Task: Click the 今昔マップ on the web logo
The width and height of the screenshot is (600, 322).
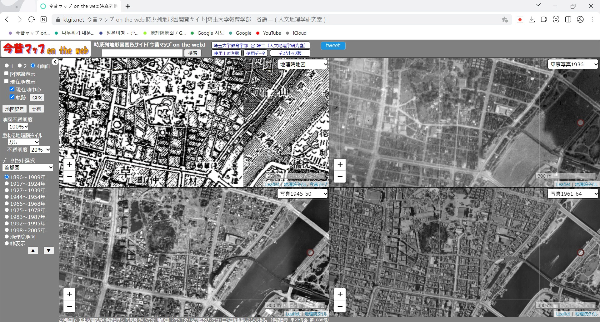Action: point(46,49)
